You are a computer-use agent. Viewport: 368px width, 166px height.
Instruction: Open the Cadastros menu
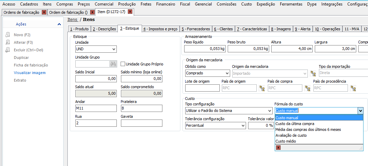(29, 4)
